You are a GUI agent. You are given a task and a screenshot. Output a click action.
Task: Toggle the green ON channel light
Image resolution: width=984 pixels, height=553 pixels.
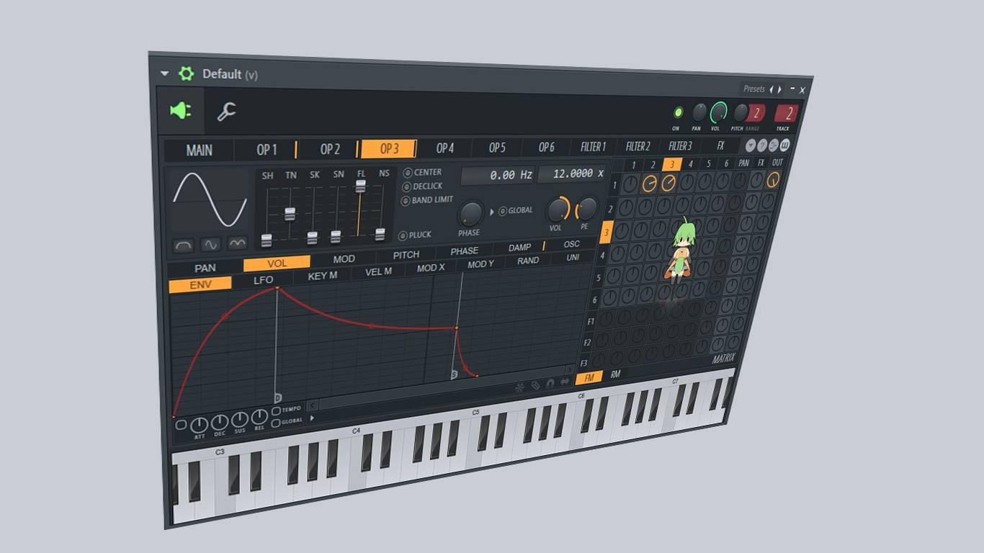678,113
